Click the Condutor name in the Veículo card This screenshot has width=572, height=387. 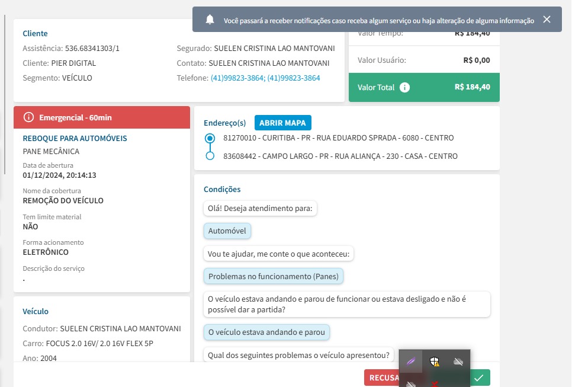click(120, 328)
